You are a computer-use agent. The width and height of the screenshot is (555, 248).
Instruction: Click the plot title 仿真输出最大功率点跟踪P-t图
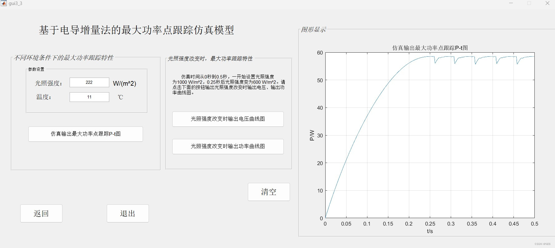click(430, 48)
